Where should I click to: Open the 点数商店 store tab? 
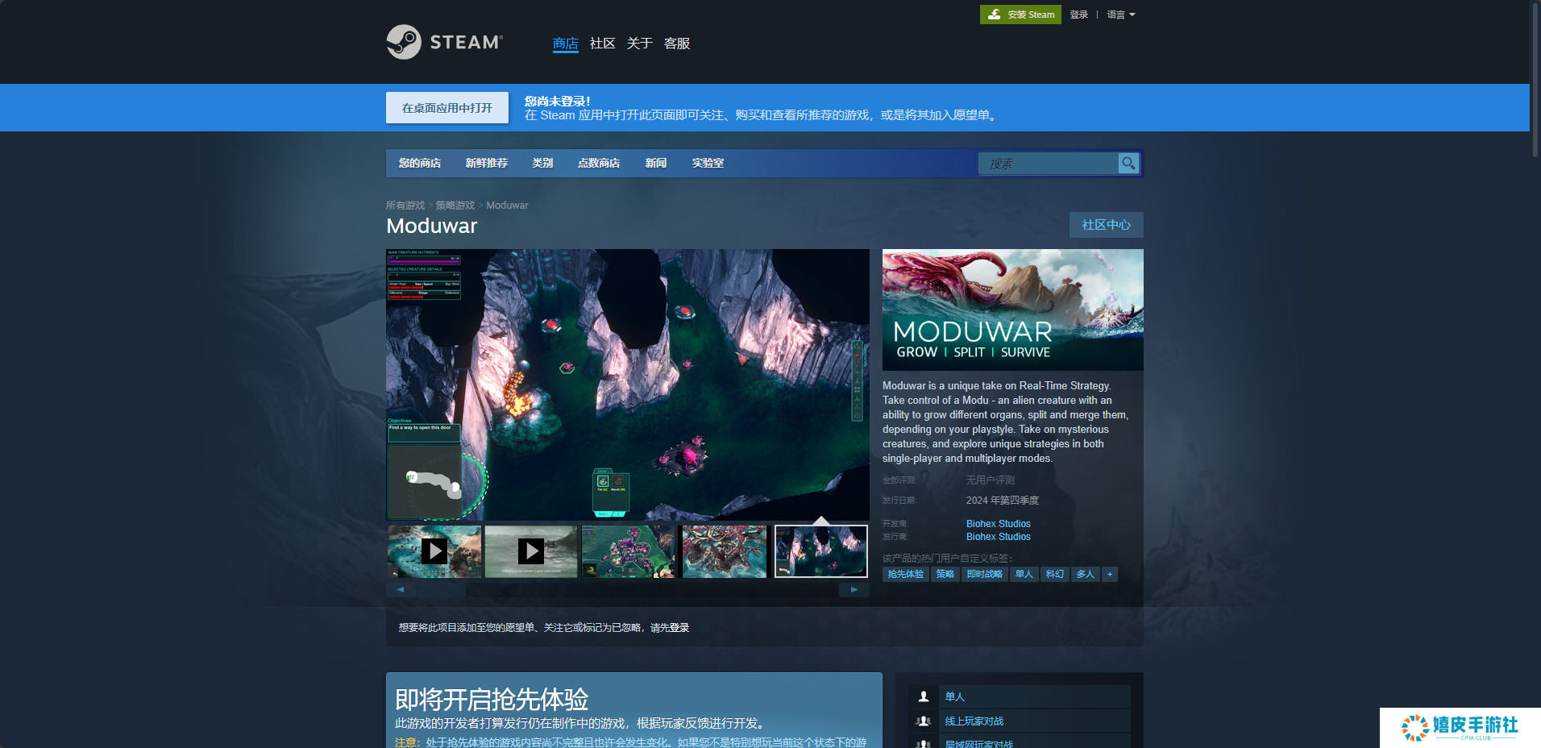coord(599,163)
